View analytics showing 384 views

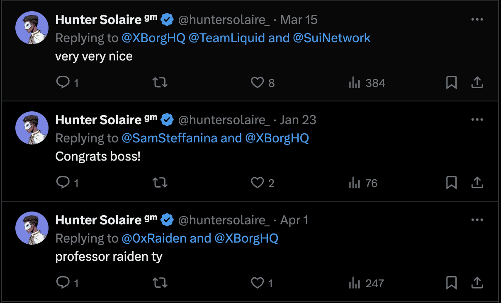(367, 83)
